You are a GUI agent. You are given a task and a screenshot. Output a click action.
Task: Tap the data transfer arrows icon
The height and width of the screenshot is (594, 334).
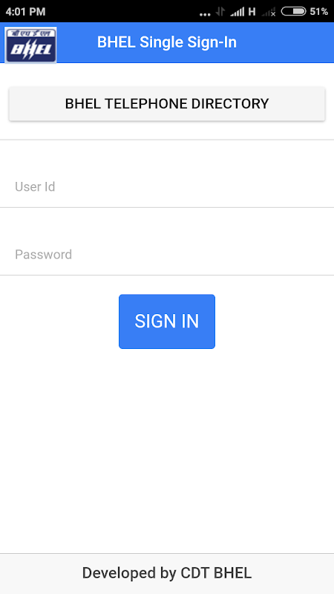point(220,11)
